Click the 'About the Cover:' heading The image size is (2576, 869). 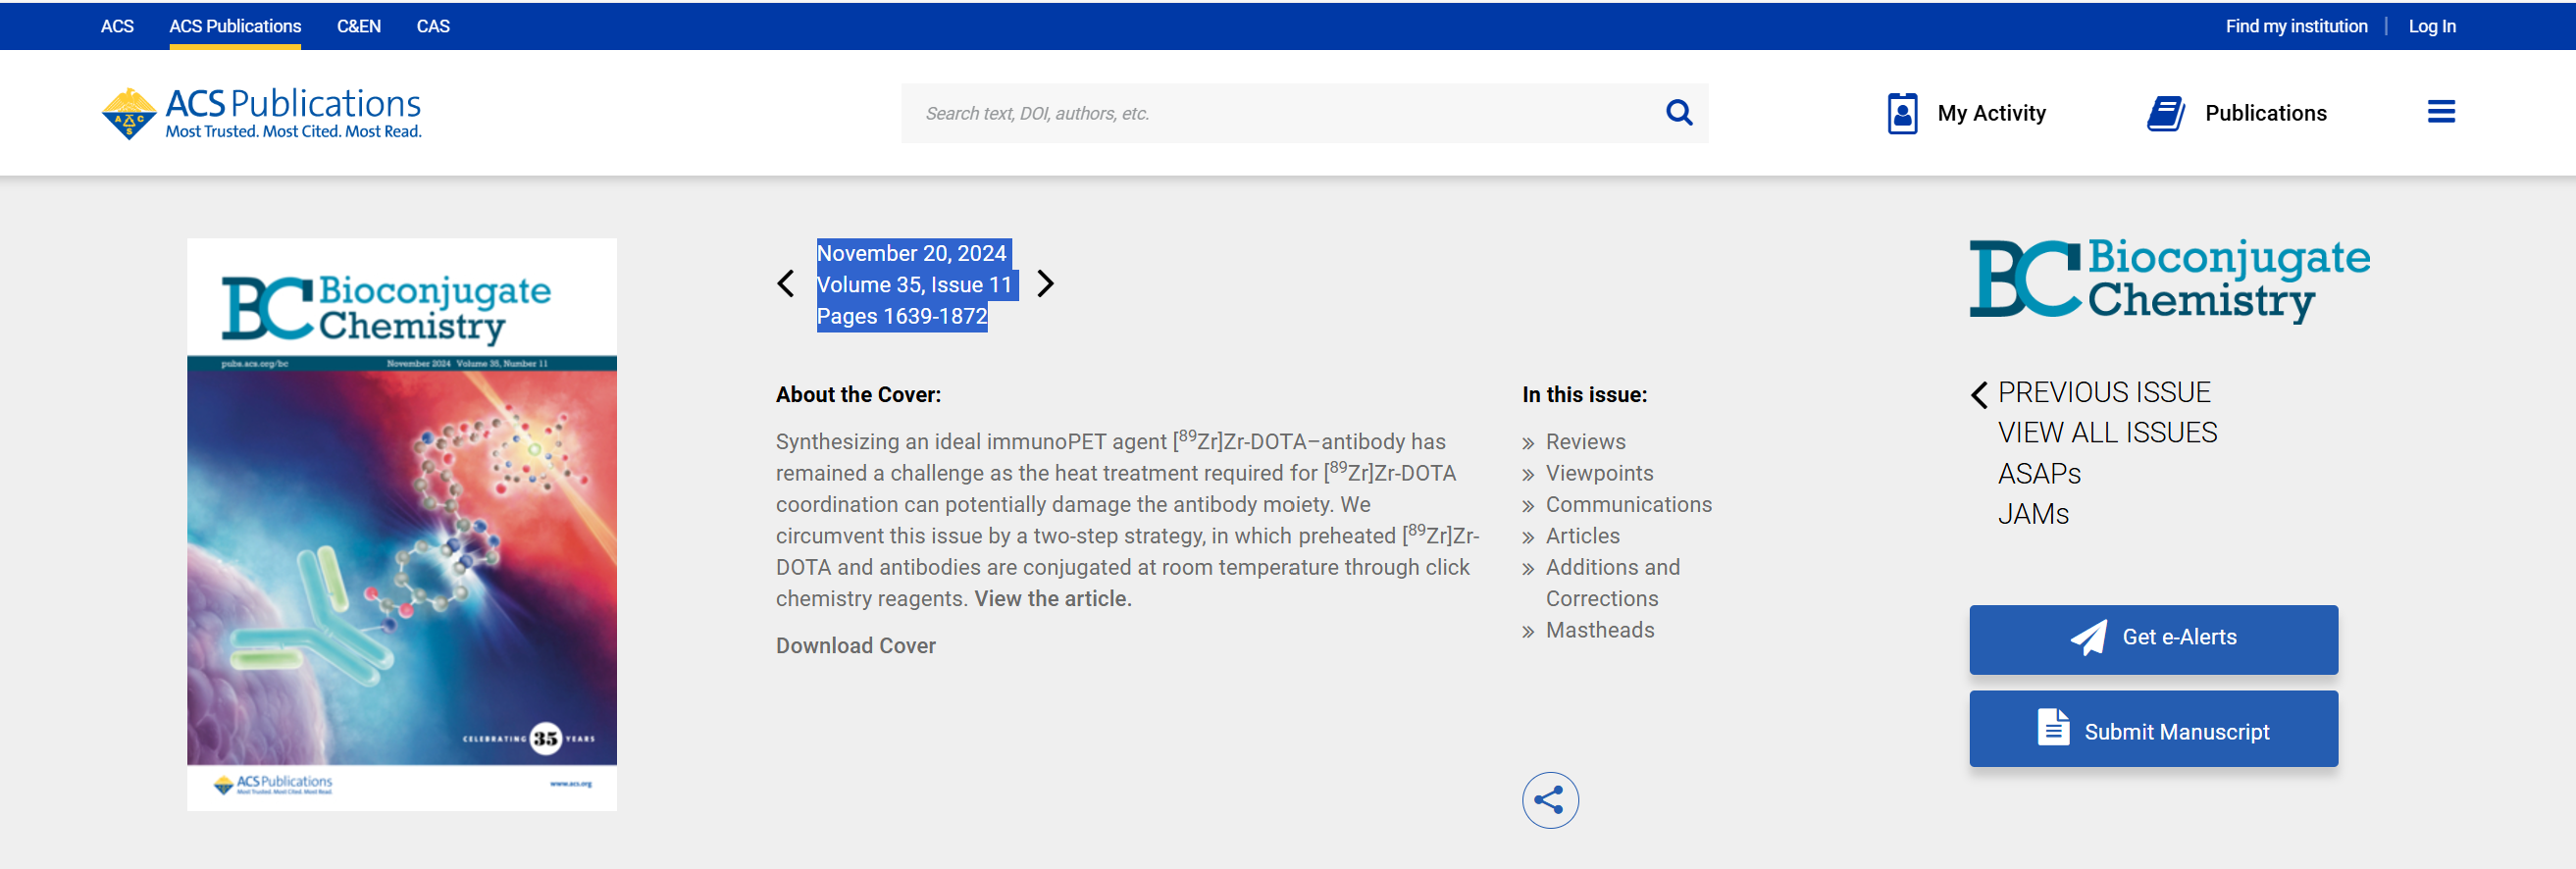tap(858, 394)
